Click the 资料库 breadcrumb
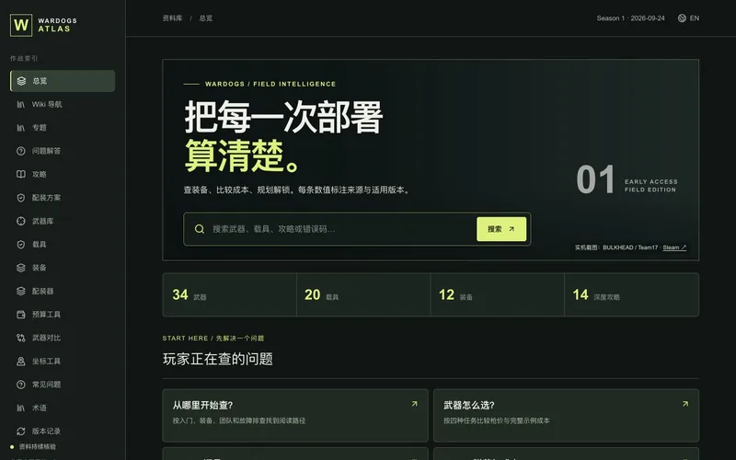The height and width of the screenshot is (460, 736). (x=172, y=18)
